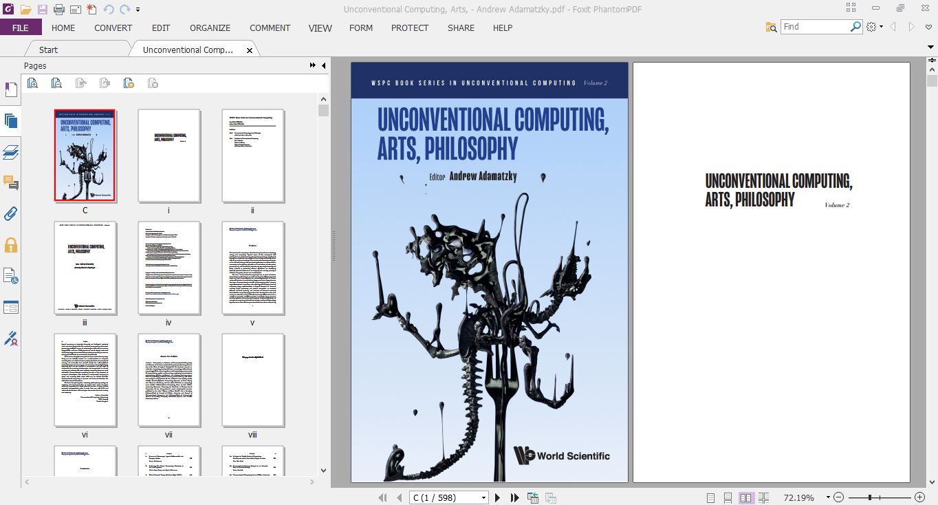Click the folder search icon beside Find box
The height and width of the screenshot is (505, 938).
[x=772, y=27]
